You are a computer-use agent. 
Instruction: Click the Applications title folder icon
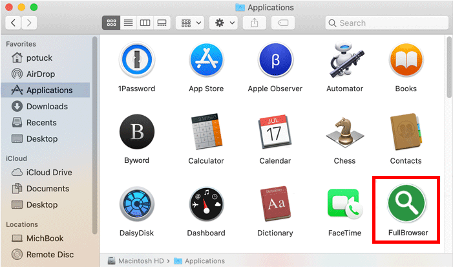pyautogui.click(x=240, y=7)
